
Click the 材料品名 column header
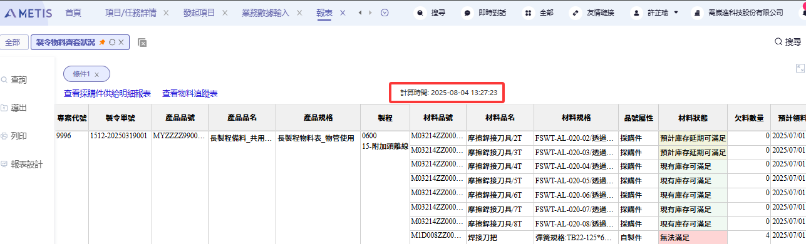(500, 118)
